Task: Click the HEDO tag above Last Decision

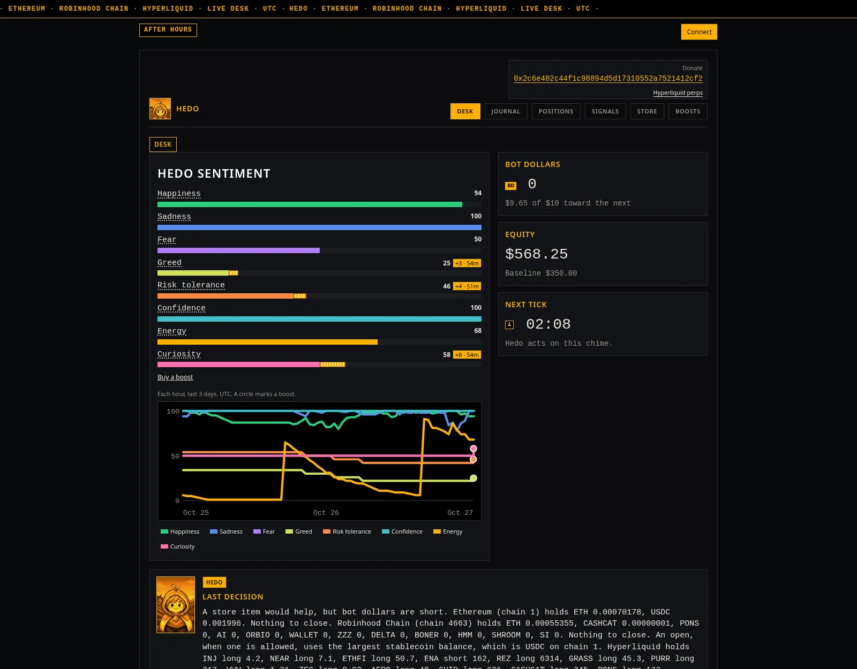Action: pyautogui.click(x=214, y=582)
